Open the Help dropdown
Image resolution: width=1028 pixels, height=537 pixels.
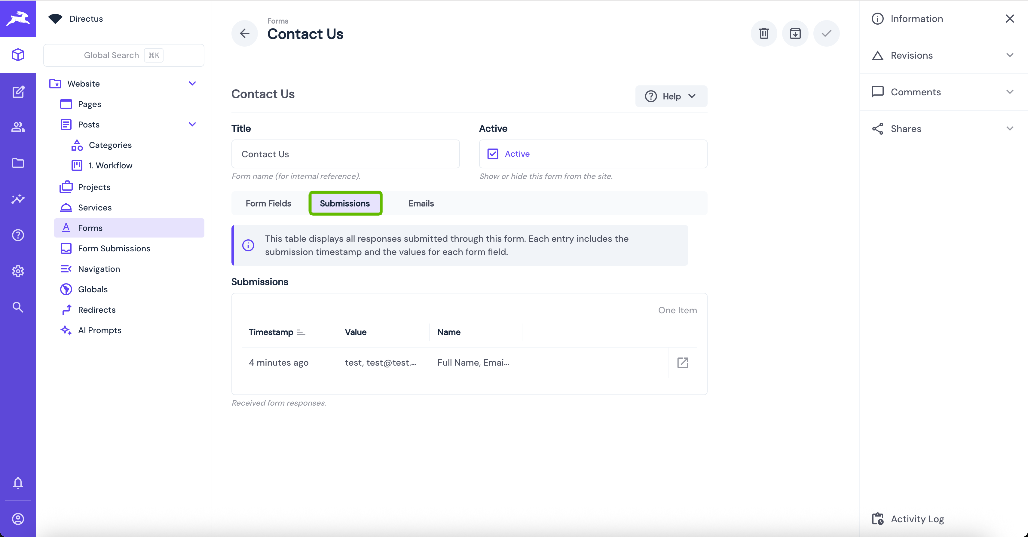(x=671, y=96)
